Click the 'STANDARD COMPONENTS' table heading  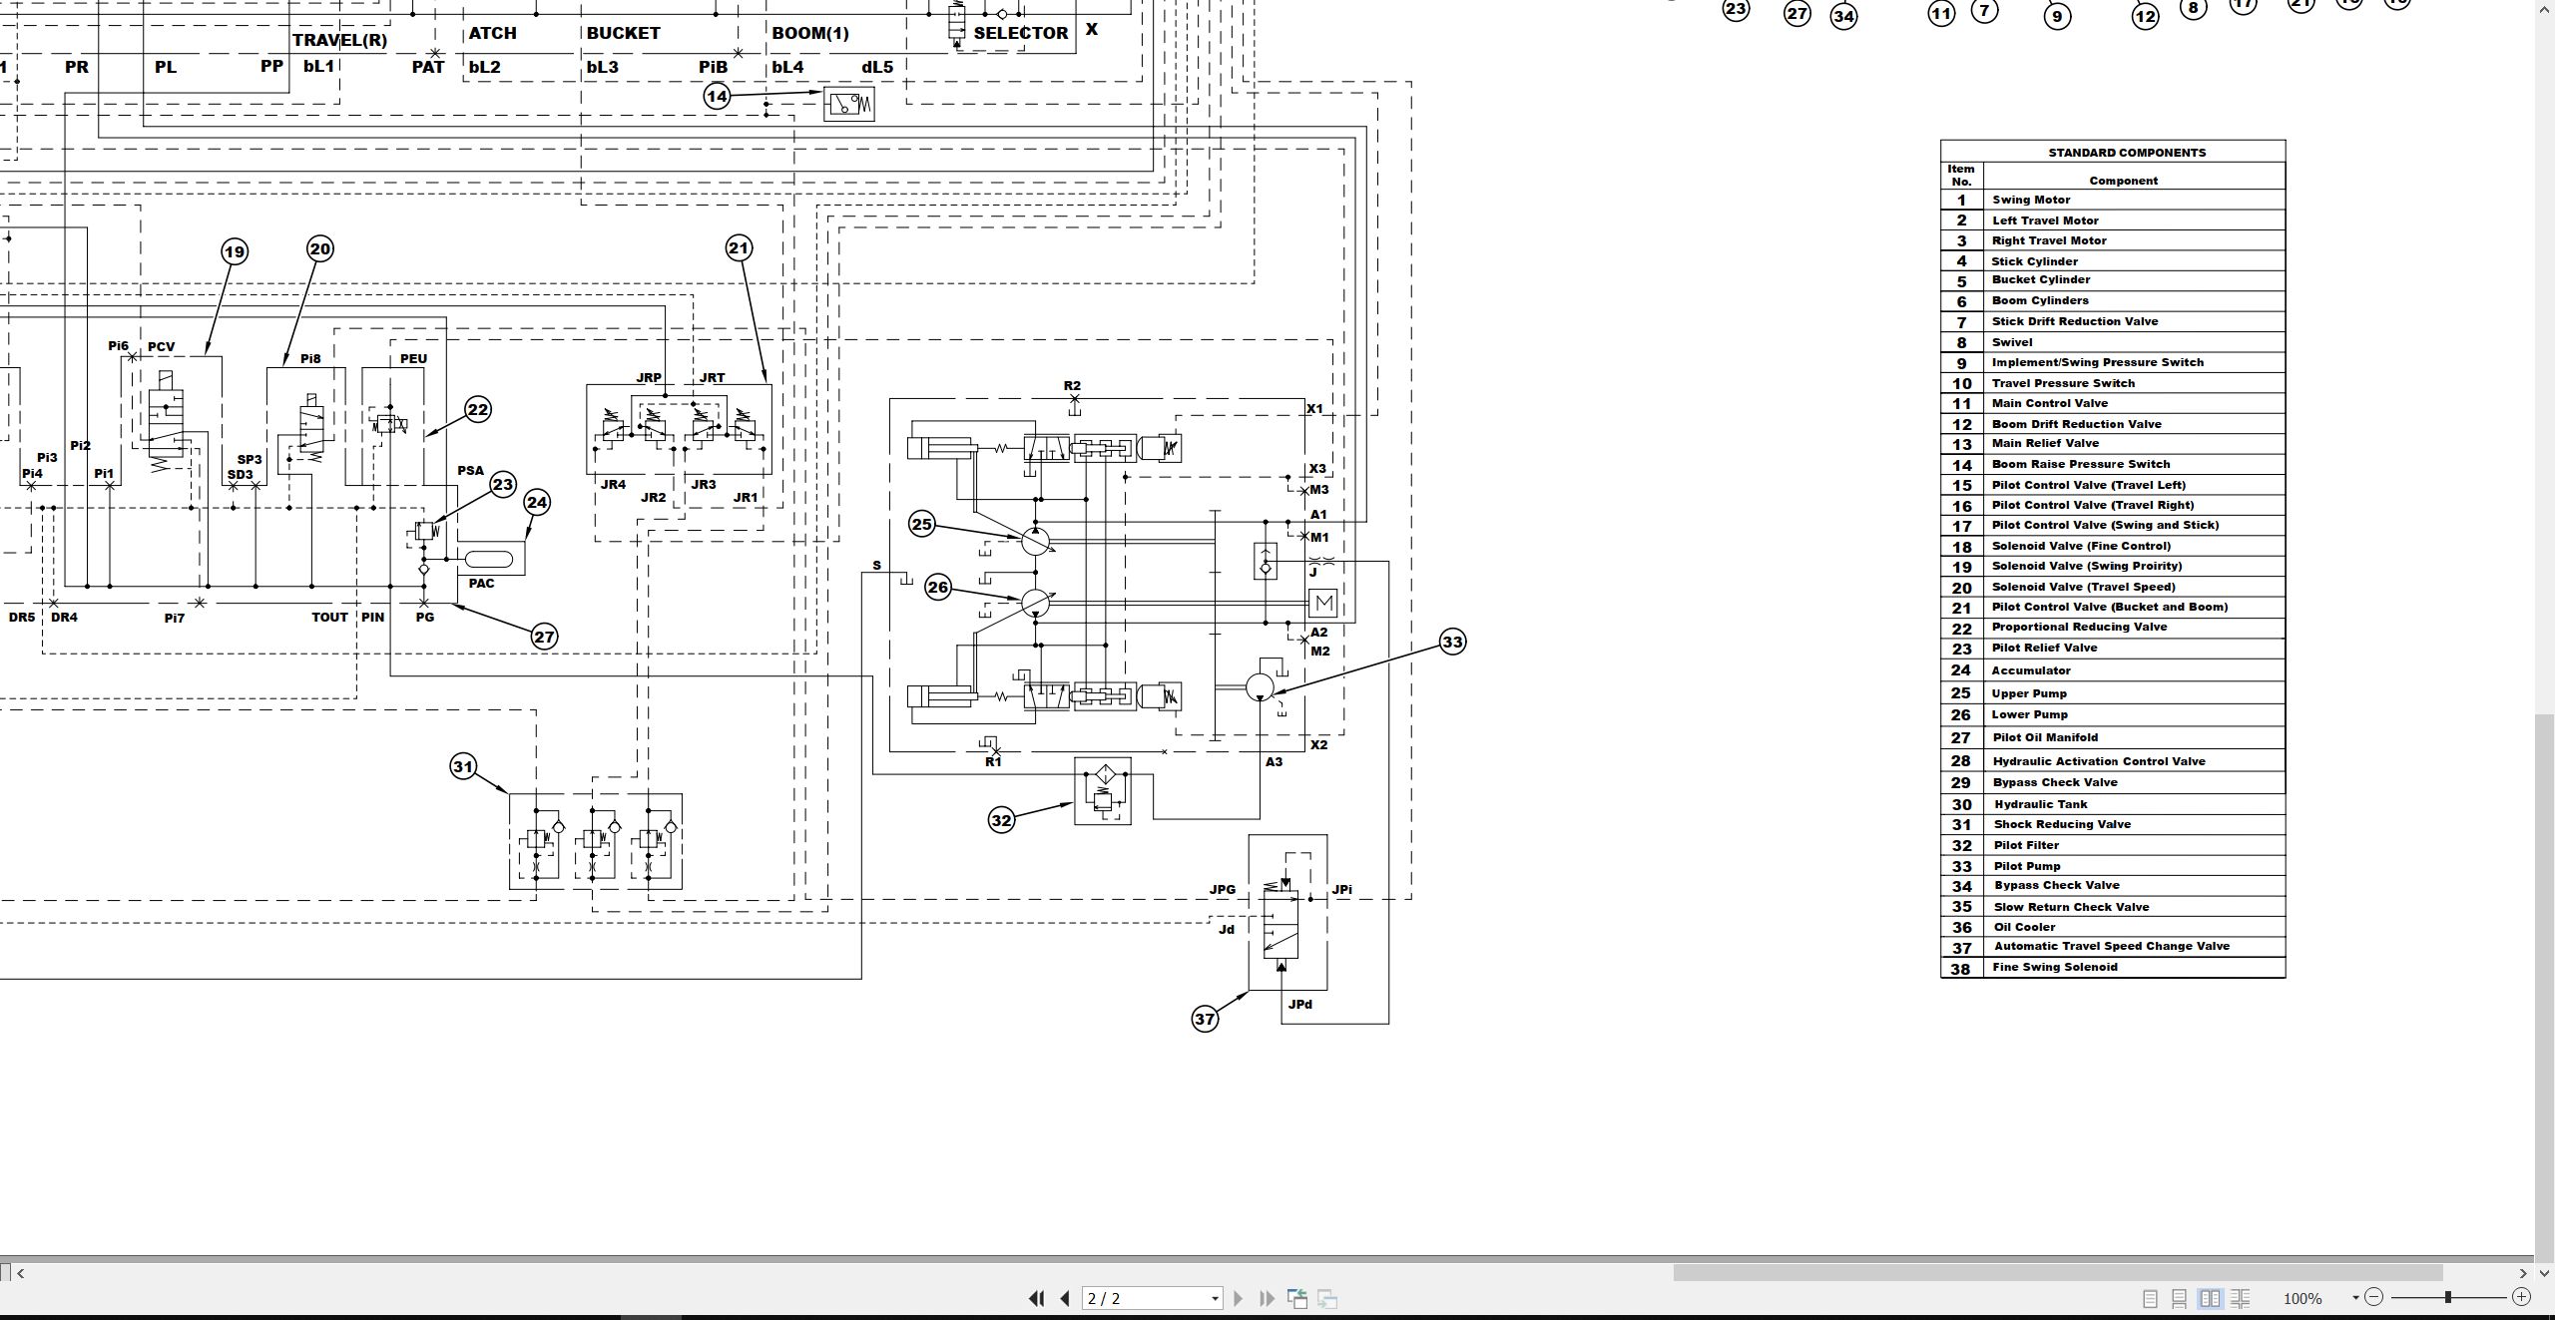pyautogui.click(x=2127, y=153)
